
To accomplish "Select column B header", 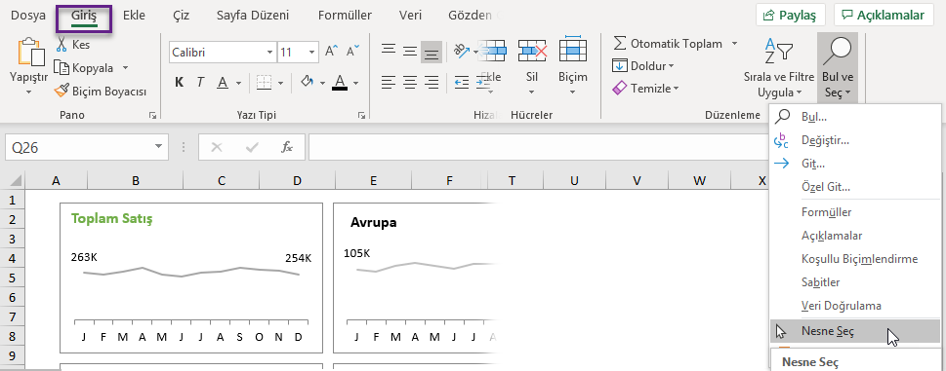I will click(136, 180).
